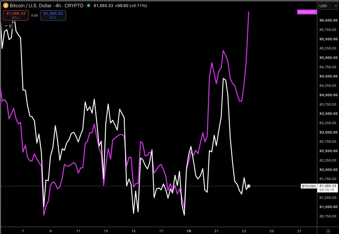The width and height of the screenshot is (339, 234).
Task: Select the pink PEPEUSDT price scale label
Action: click(307, 12)
